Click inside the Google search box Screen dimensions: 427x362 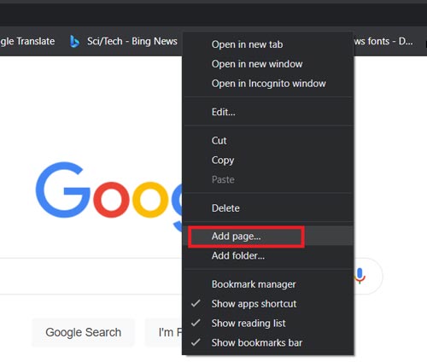(91, 276)
